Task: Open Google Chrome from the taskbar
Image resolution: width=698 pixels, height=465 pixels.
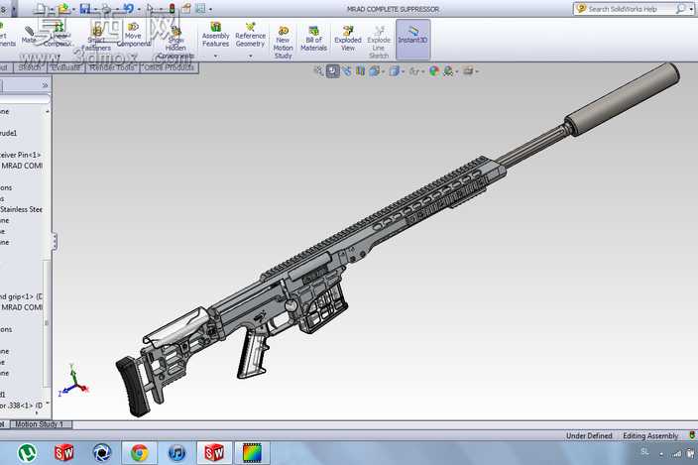Action: click(140, 453)
